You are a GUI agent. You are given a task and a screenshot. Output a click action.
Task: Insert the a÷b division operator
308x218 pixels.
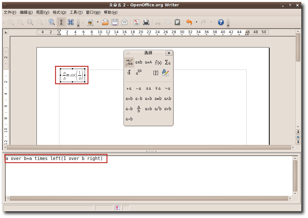coord(148,109)
